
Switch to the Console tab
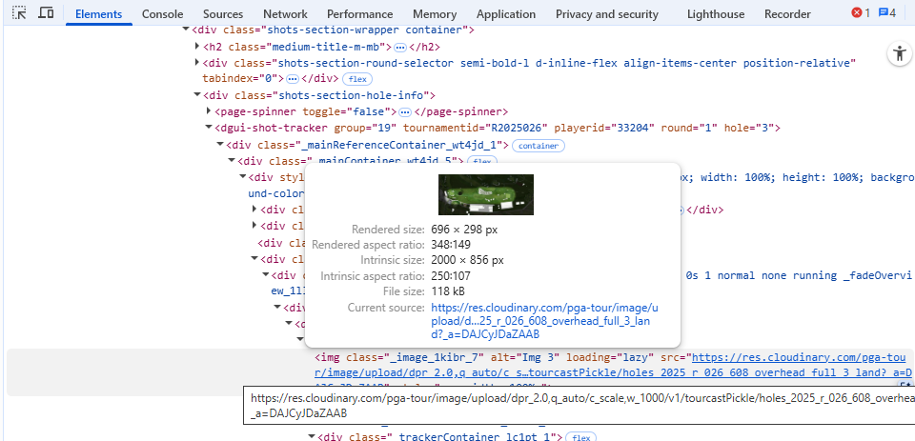click(162, 14)
